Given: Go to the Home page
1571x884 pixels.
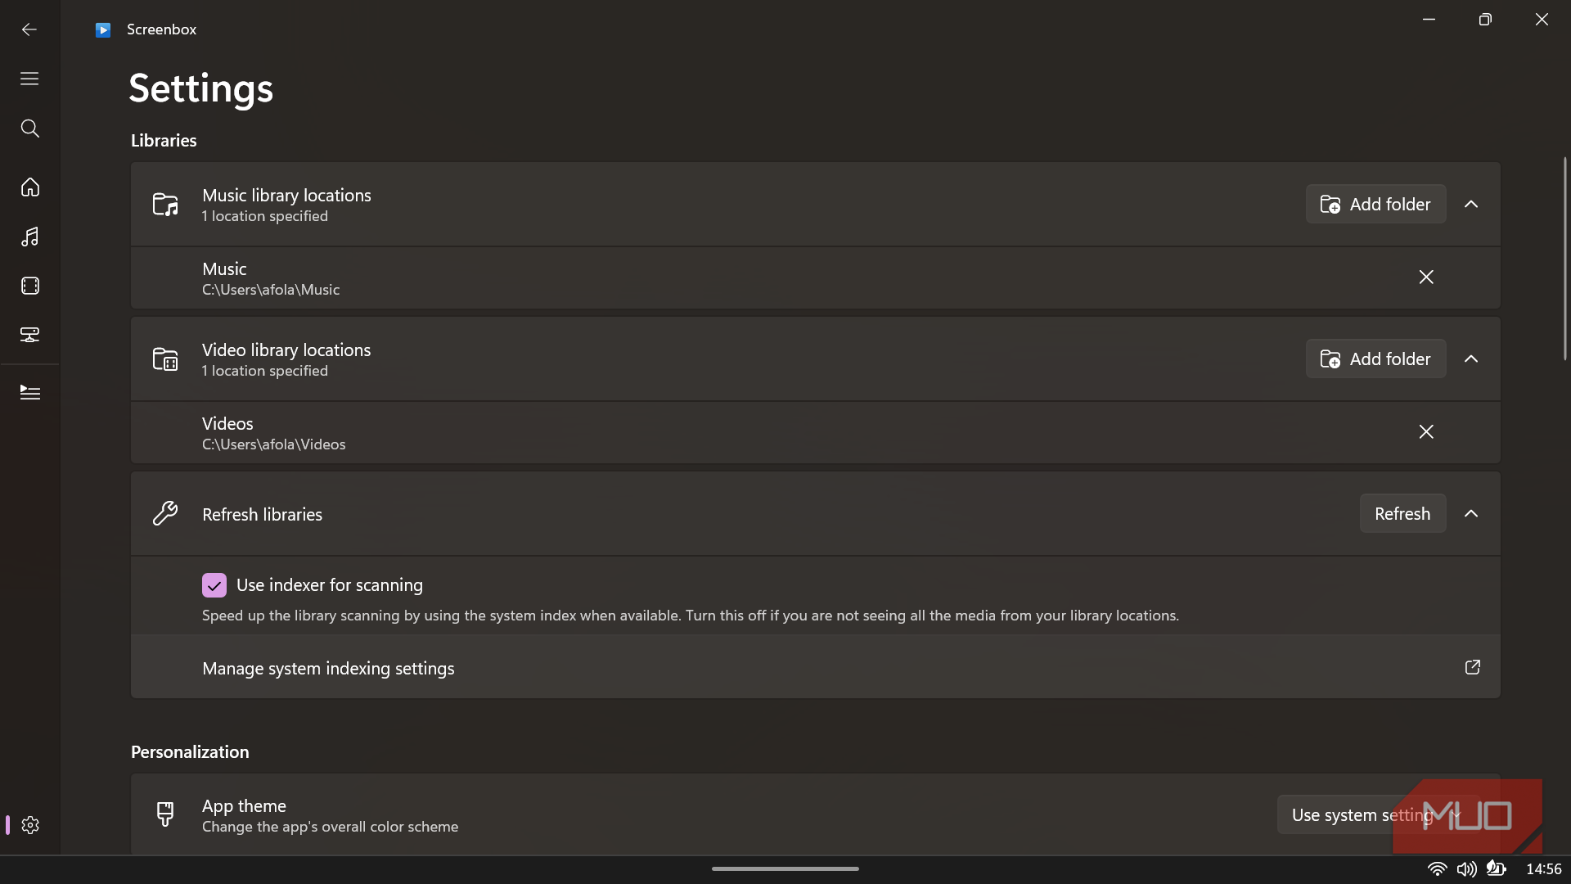Looking at the screenshot, I should (x=29, y=187).
